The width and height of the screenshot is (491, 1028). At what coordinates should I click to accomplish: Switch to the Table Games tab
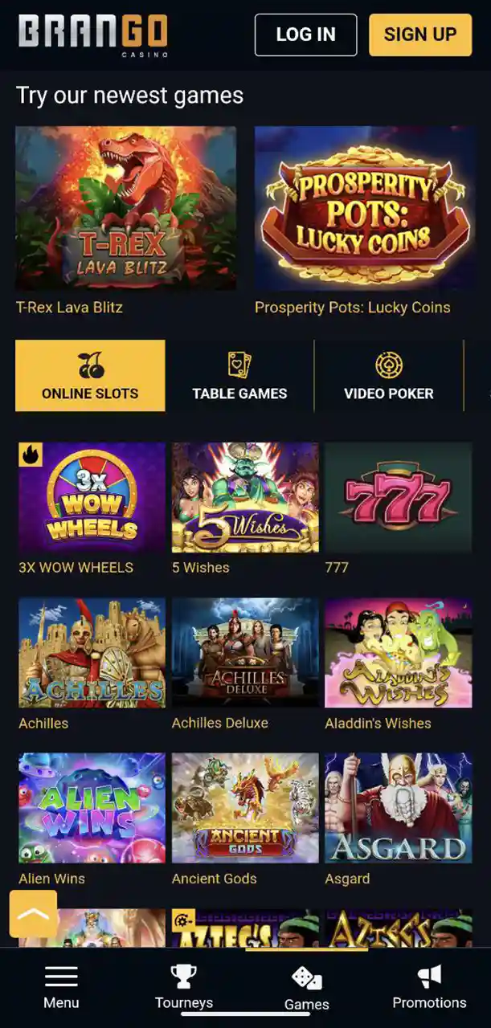pyautogui.click(x=239, y=376)
